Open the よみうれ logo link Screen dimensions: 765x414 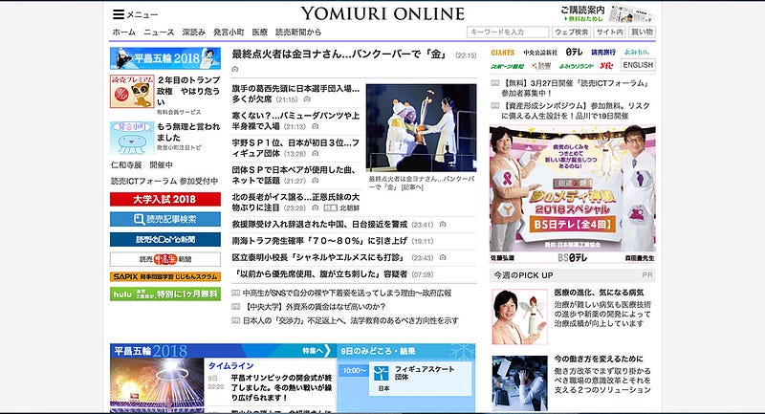click(637, 53)
